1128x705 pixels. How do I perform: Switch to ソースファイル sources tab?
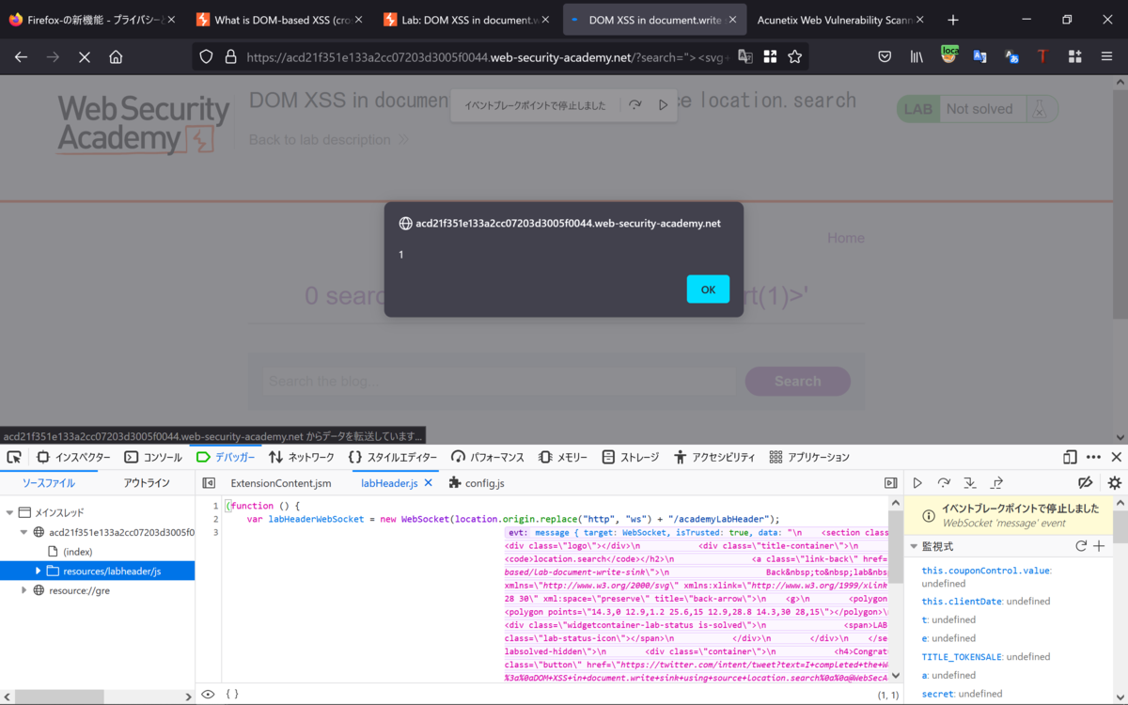pyautogui.click(x=49, y=483)
